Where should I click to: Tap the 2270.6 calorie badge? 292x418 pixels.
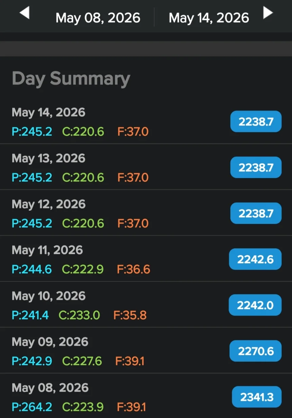[x=256, y=351]
